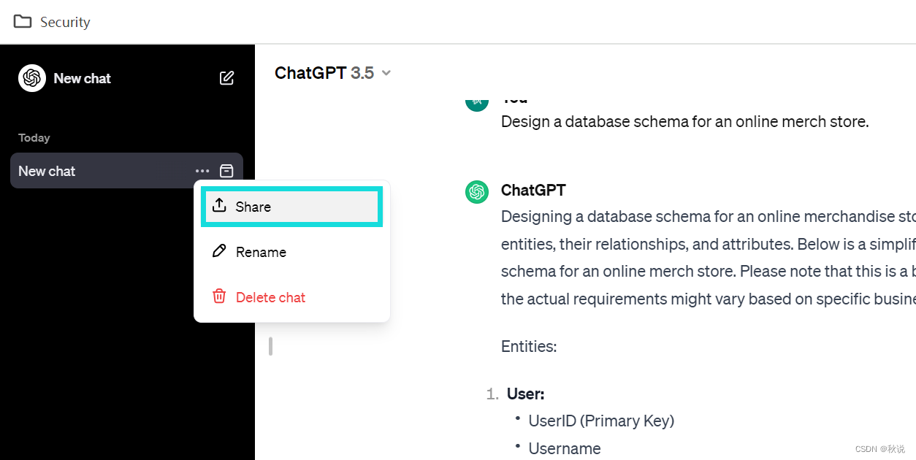The image size is (916, 460).
Task: Choose Share from the context menu
Action: coord(291,207)
